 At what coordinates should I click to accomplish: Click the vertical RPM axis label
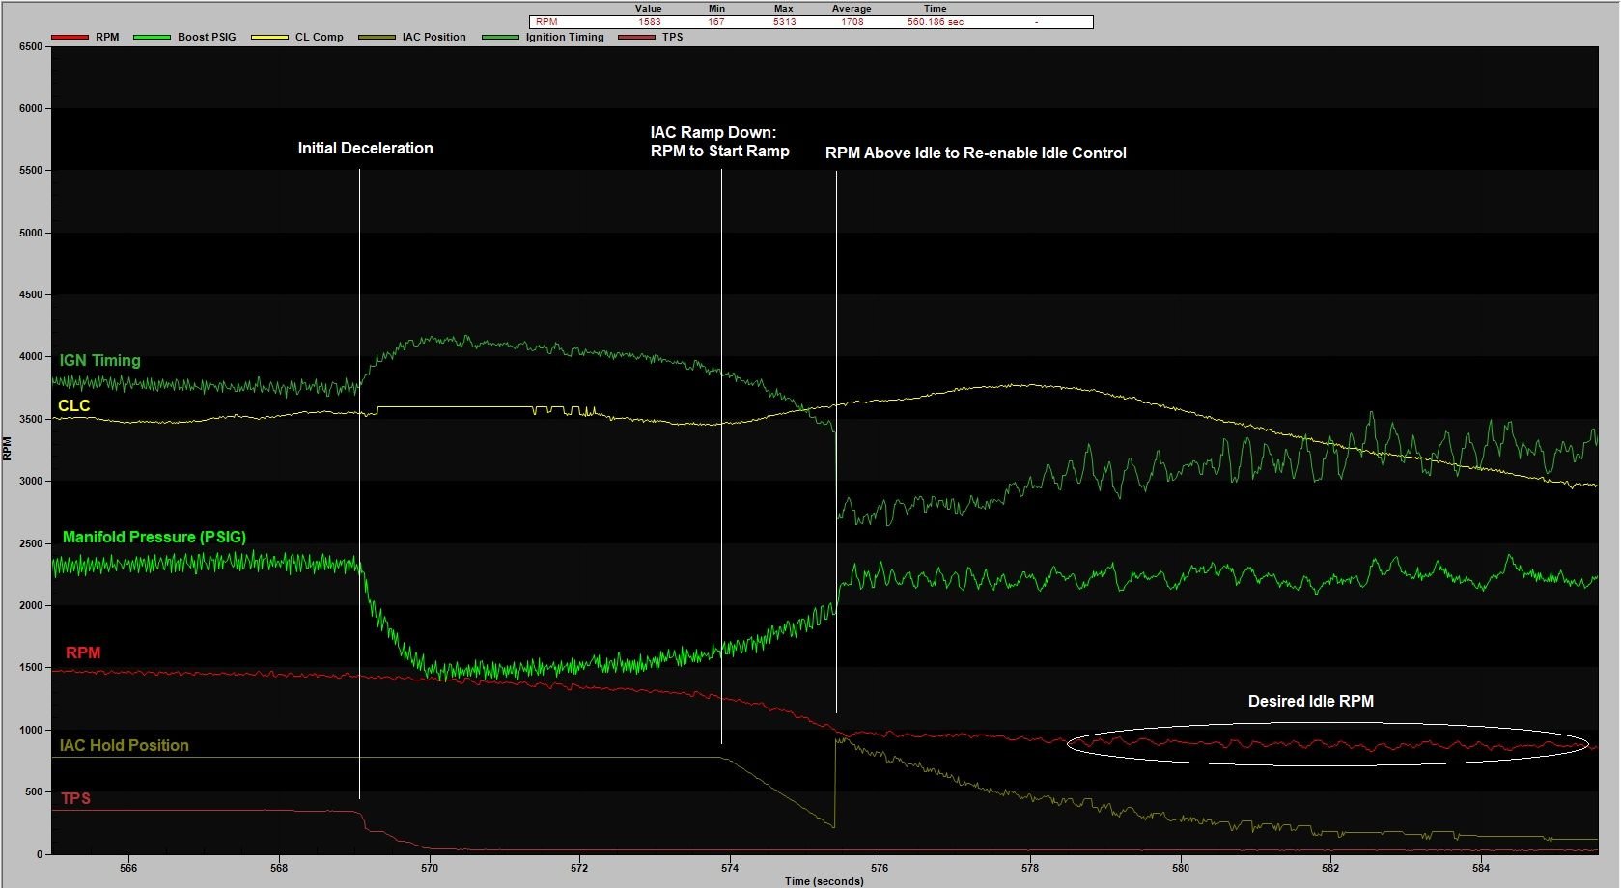pos(8,446)
